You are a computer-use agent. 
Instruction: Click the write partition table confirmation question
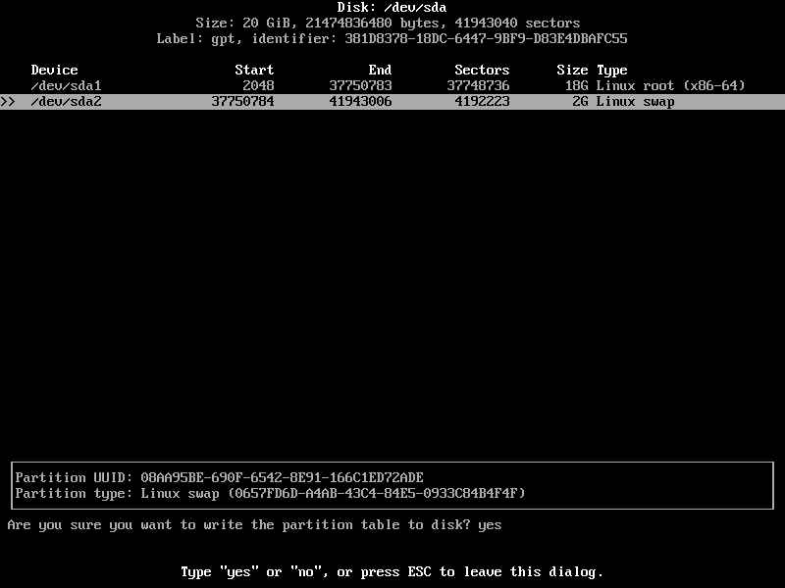point(238,525)
